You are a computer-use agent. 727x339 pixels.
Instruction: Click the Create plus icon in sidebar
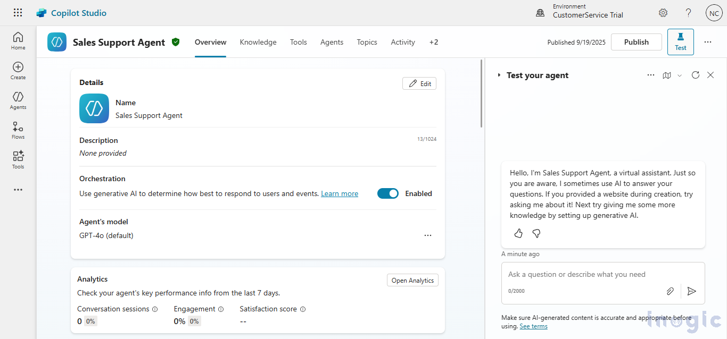point(18,70)
